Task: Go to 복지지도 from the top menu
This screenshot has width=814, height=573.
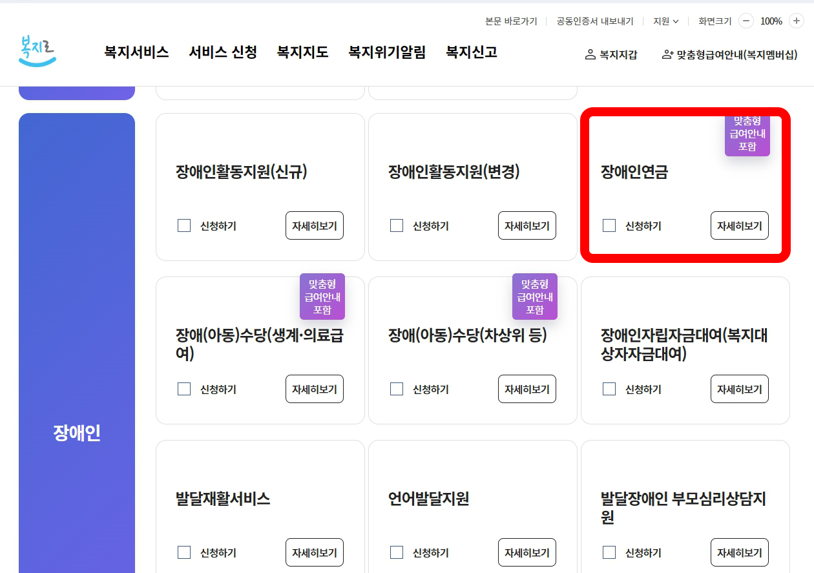Action: (x=302, y=52)
